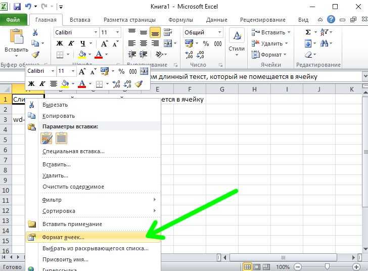Choose Формат ячеек in context menu
368x271 pixels.
click(93, 237)
